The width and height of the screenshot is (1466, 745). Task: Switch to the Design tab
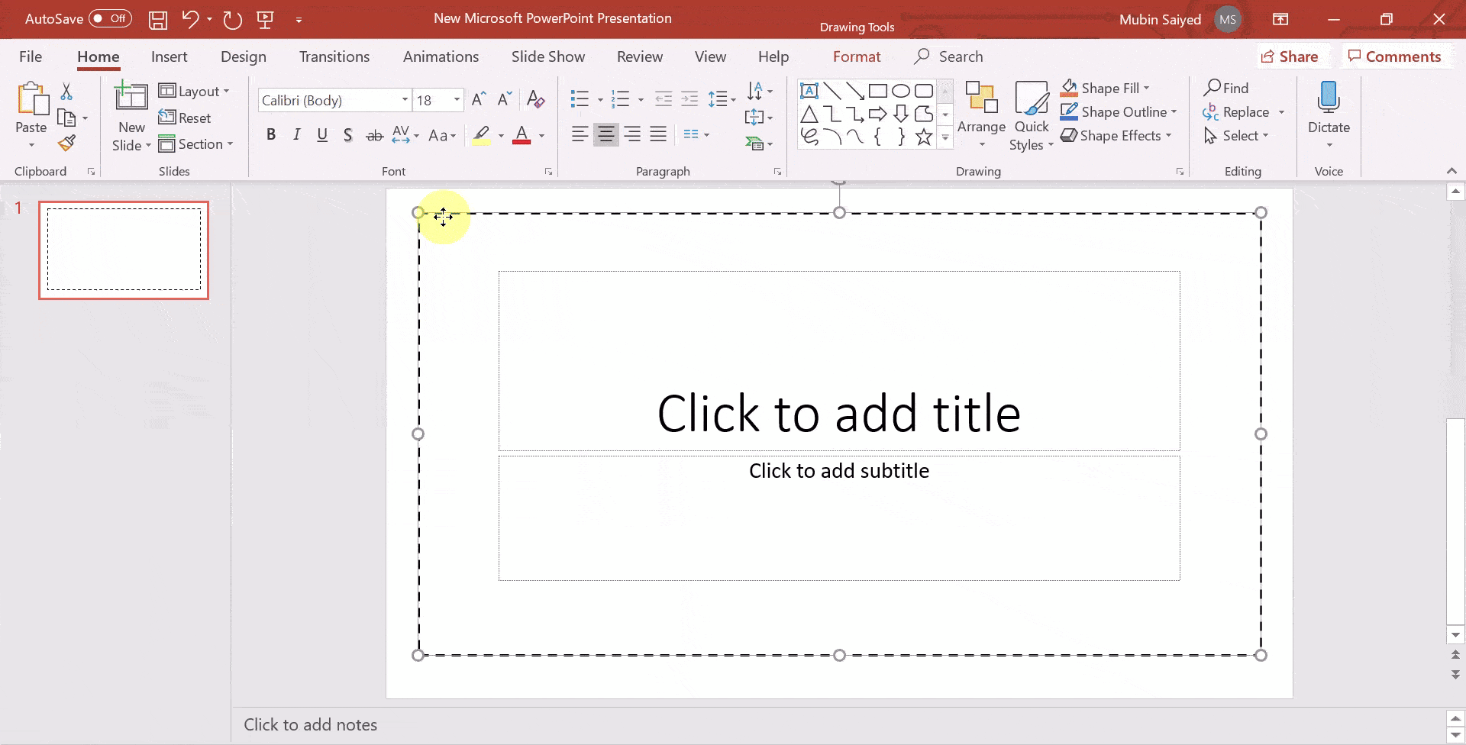243,56
